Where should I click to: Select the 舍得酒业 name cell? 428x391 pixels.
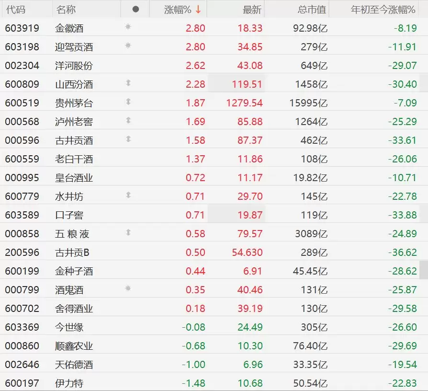click(74, 309)
